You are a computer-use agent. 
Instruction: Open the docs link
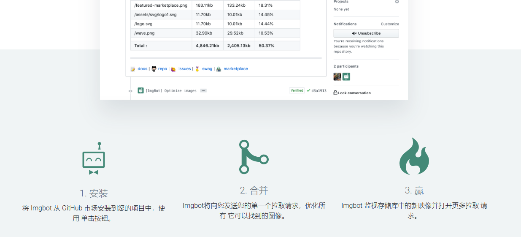(143, 69)
